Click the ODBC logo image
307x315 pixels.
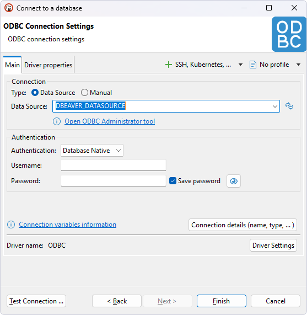point(289,34)
